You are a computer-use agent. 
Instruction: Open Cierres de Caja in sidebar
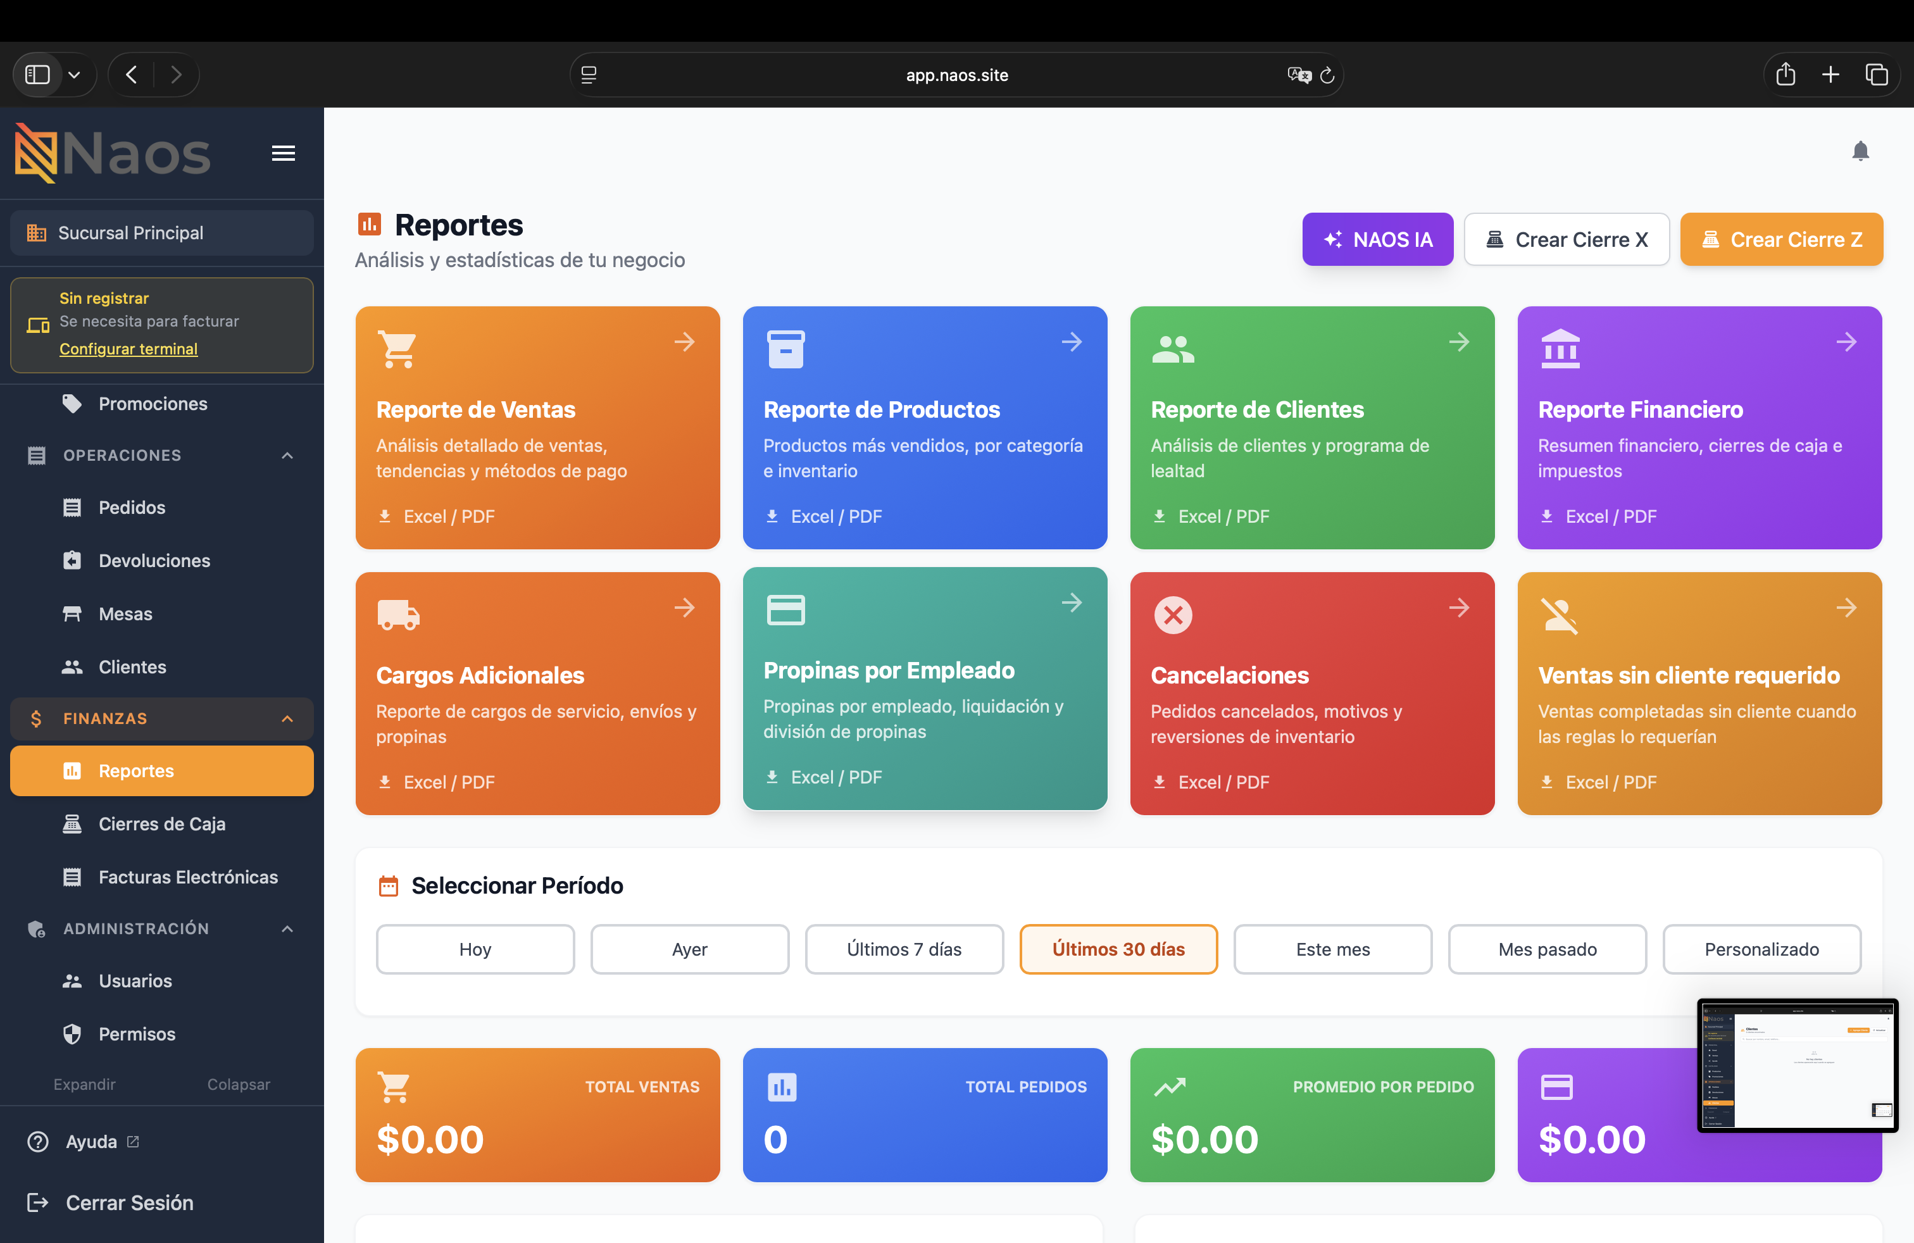161,823
